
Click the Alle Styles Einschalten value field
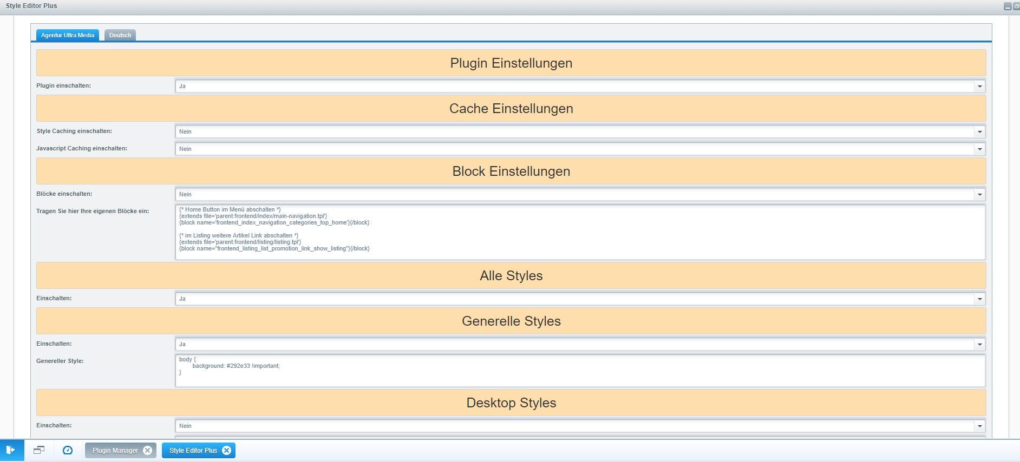(x=574, y=299)
